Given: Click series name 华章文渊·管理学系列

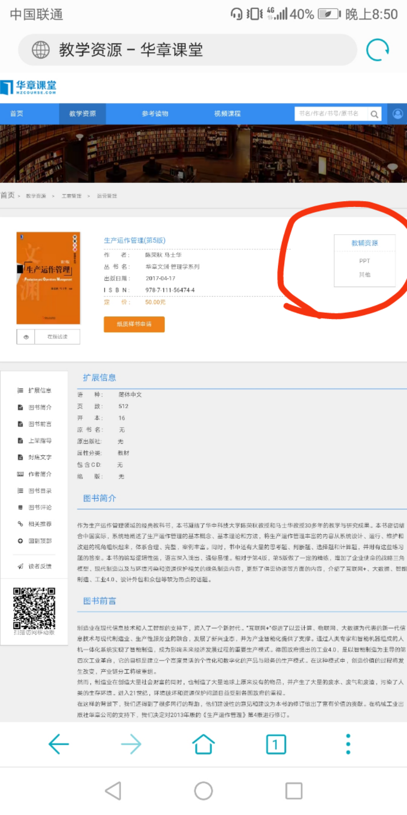Looking at the screenshot, I should coord(172,266).
